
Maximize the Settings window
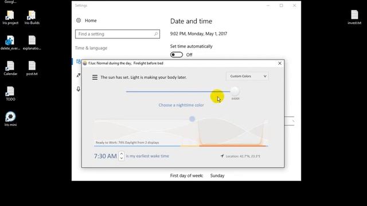click(281, 6)
